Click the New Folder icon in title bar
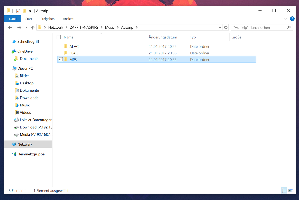This screenshot has width=299, height=200. click(x=24, y=11)
